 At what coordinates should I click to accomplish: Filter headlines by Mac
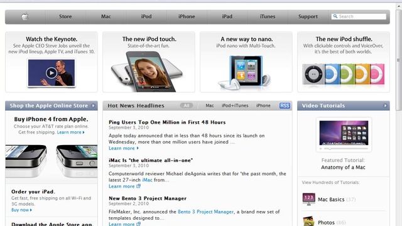(209, 105)
